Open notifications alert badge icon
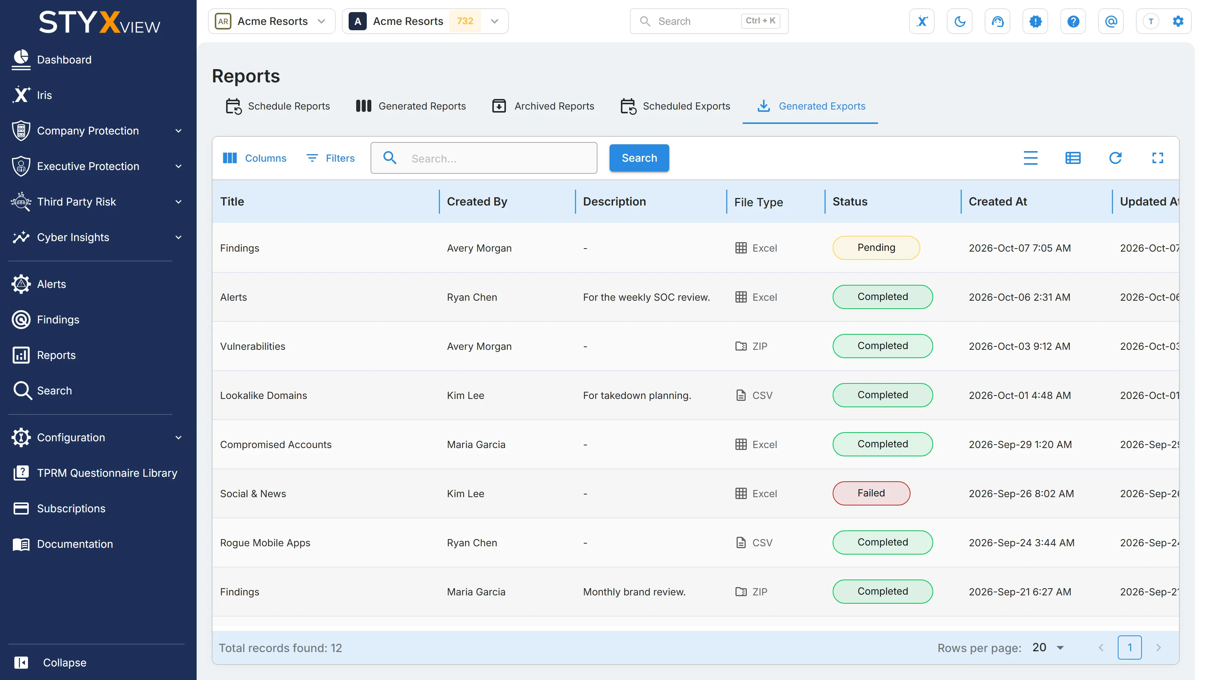This screenshot has width=1210, height=680. pos(1035,21)
